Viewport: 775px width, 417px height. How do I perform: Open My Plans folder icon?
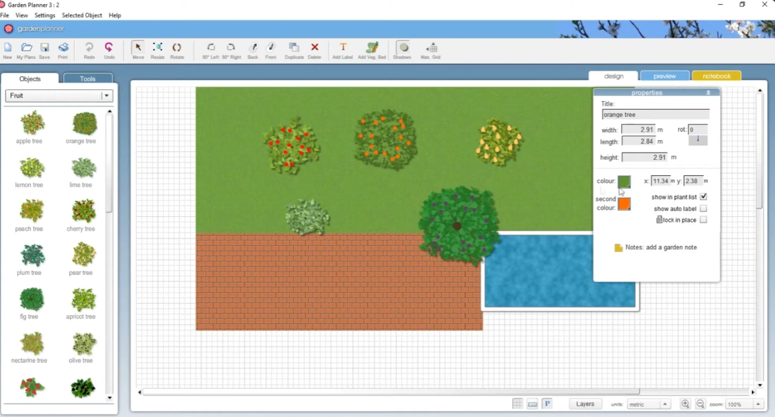pyautogui.click(x=26, y=48)
